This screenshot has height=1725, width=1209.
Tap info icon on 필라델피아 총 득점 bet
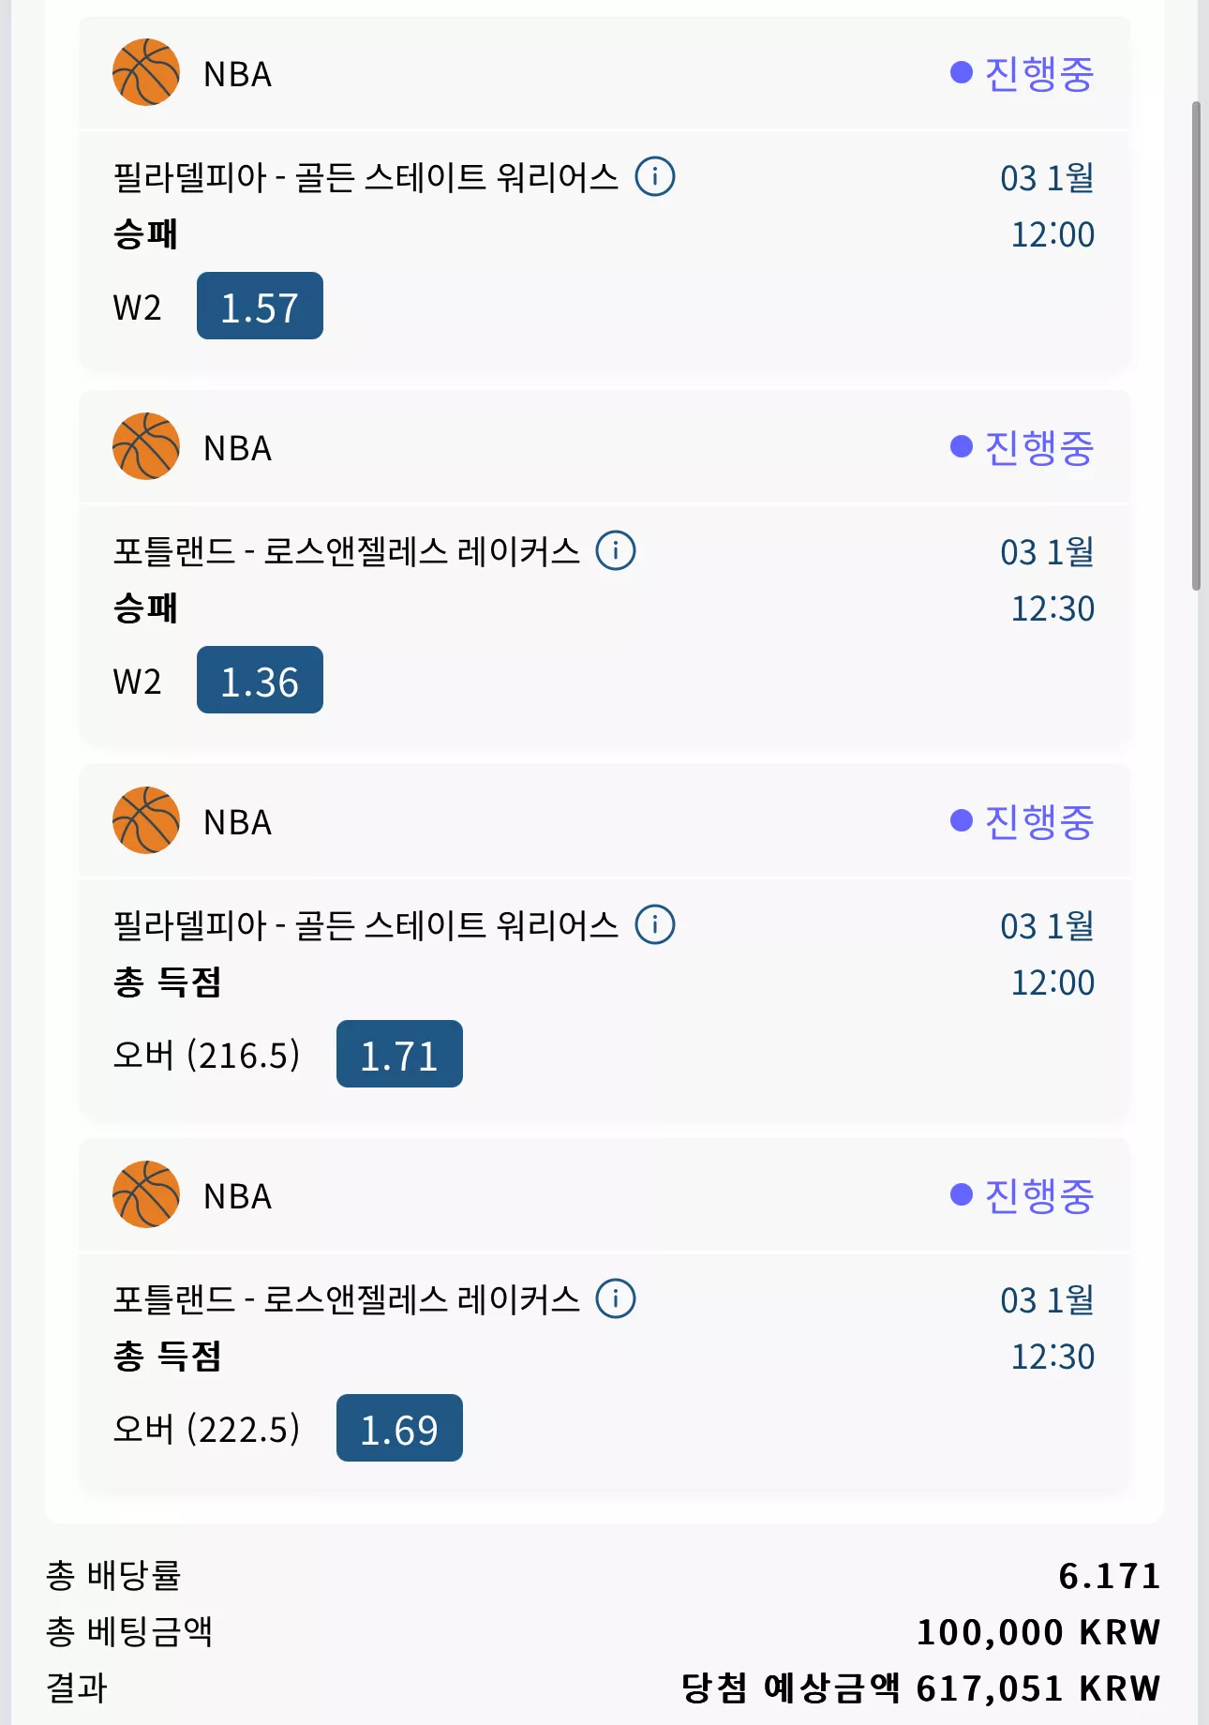pyautogui.click(x=655, y=924)
